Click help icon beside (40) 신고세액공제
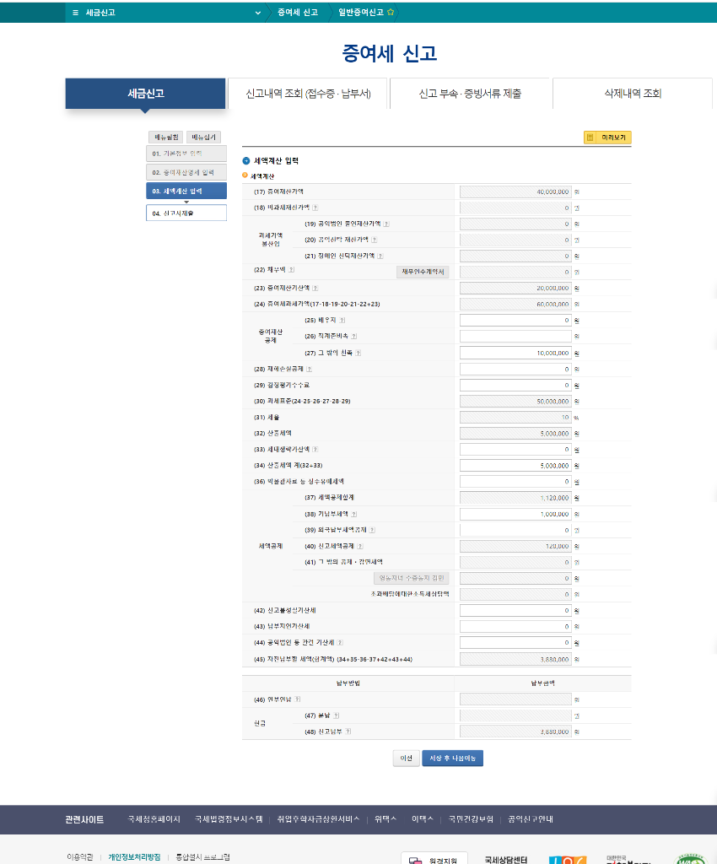Screen dimensions: 717x864 [x=360, y=546]
